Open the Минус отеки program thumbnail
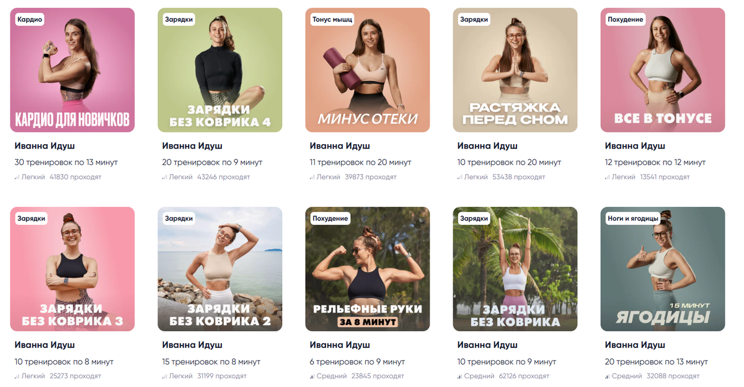744x387 pixels. pos(368,70)
